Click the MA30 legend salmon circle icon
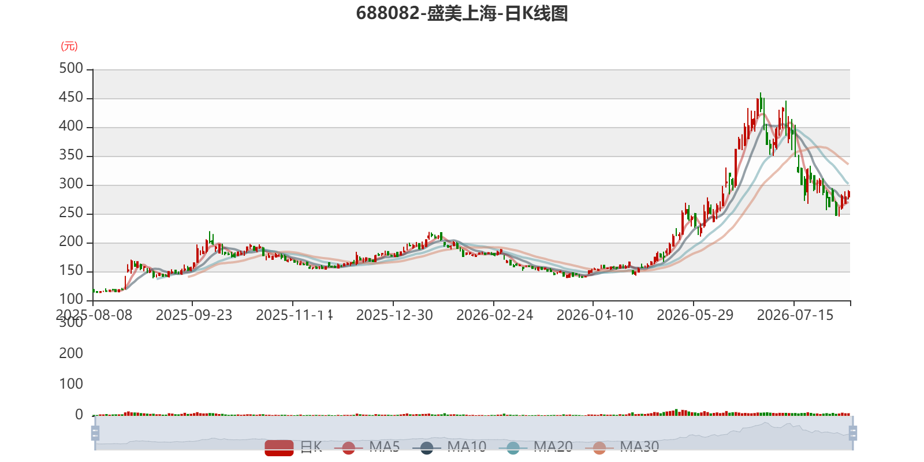The height and width of the screenshot is (462, 924). [599, 448]
